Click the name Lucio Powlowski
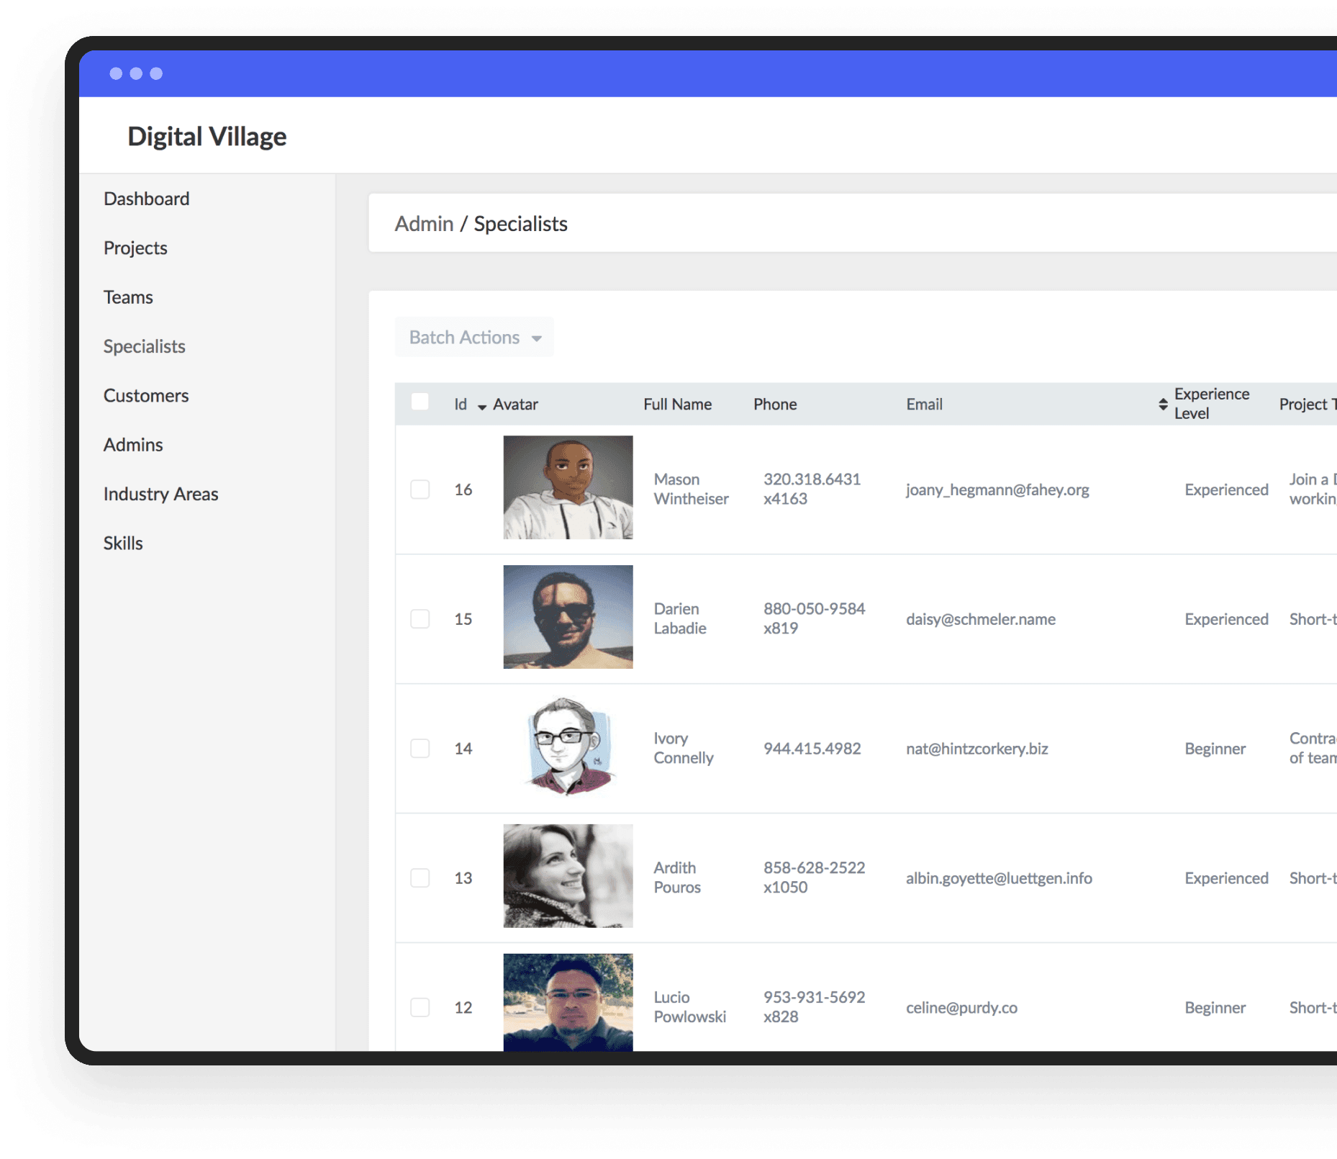The width and height of the screenshot is (1337, 1159). [x=689, y=1008]
